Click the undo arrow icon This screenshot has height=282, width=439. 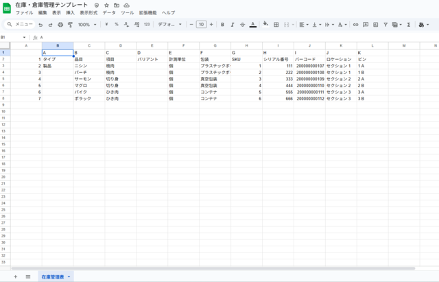(41, 25)
